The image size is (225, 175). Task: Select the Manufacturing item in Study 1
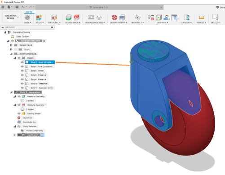pos(29,122)
